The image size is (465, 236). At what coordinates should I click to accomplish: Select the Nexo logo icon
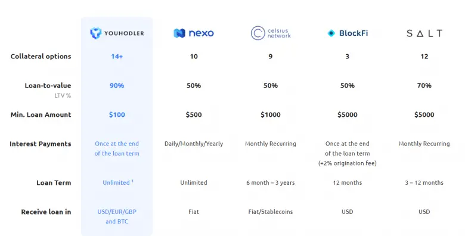[179, 33]
